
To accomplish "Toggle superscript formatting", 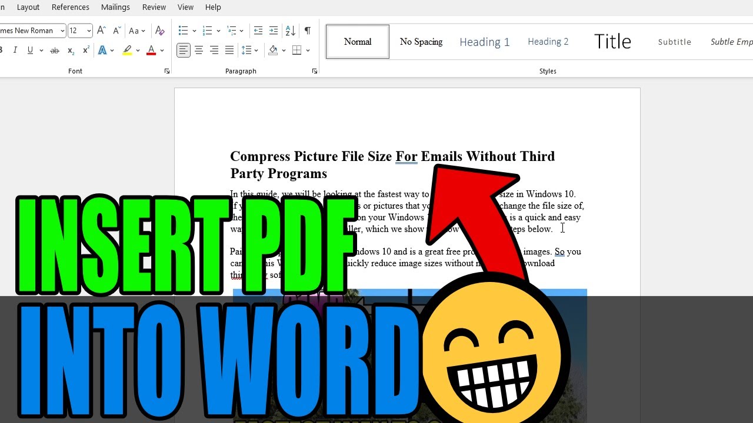I will pos(86,51).
